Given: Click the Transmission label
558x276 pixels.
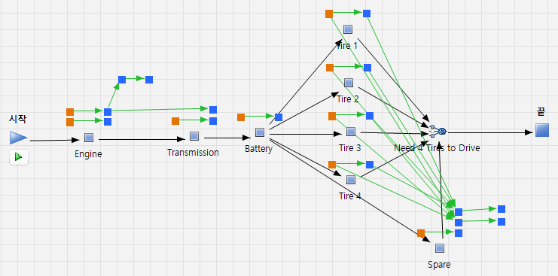Looking at the screenshot, I should click(x=193, y=153).
